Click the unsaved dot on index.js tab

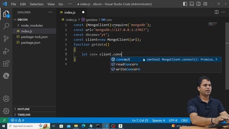pyautogui.click(x=83, y=12)
